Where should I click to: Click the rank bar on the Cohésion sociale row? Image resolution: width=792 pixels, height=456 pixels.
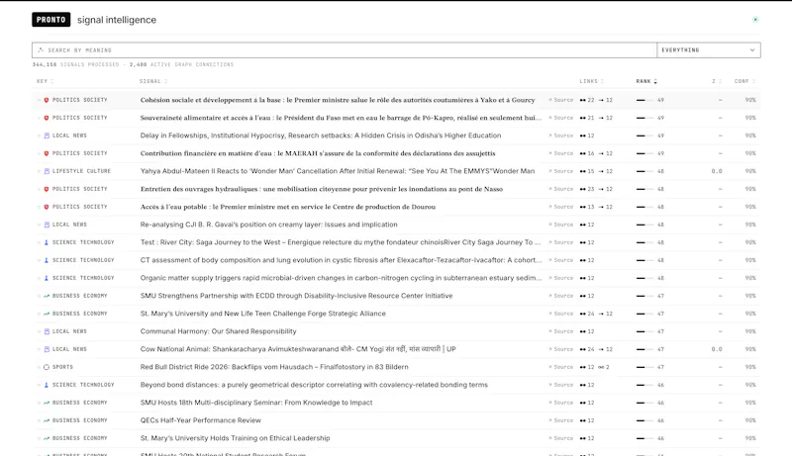click(x=644, y=100)
